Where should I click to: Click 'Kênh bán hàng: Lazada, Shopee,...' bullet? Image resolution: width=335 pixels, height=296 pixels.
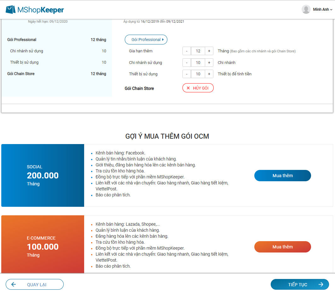click(128, 224)
